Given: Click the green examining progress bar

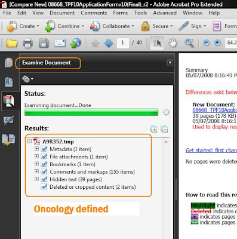Looking at the screenshot, I should pos(91,112).
